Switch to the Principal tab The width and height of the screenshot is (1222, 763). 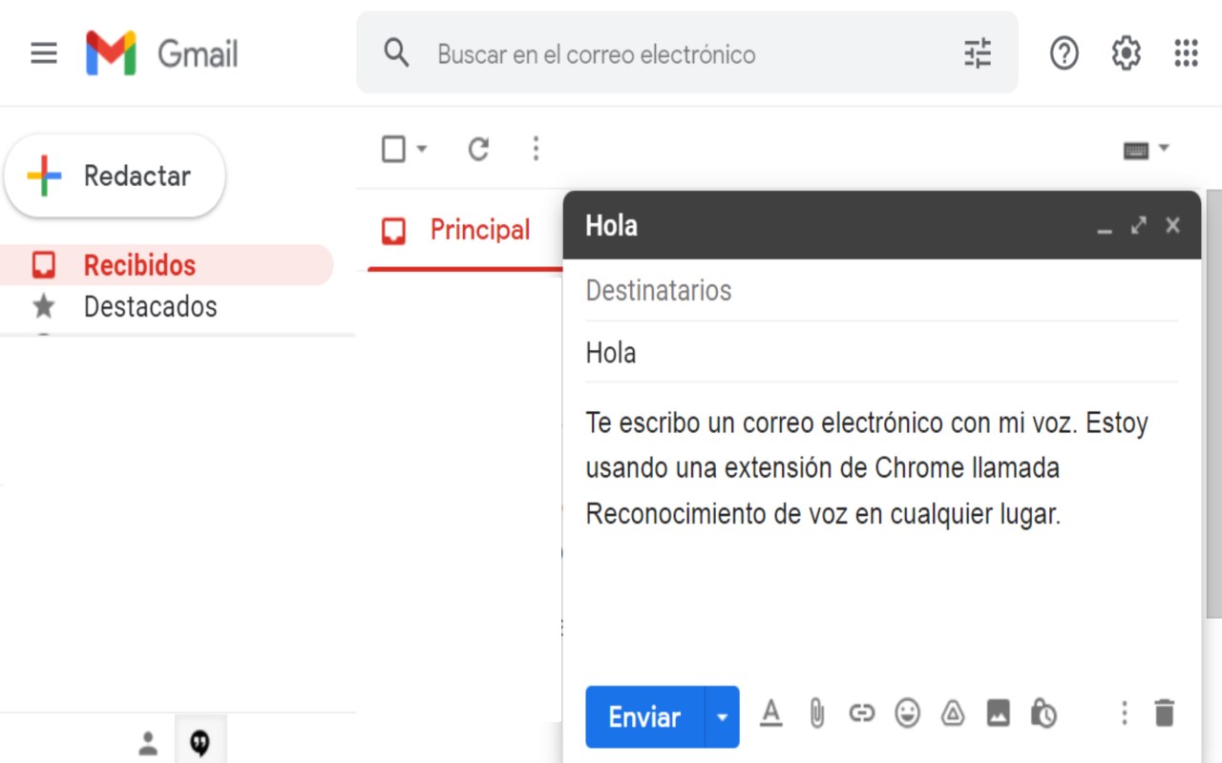tap(458, 230)
